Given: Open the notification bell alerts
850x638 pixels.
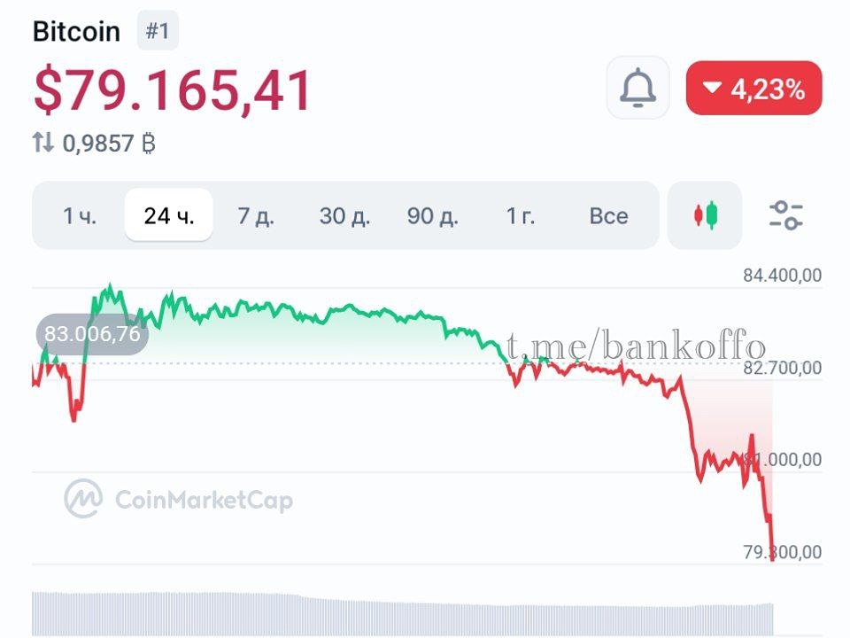Looking at the screenshot, I should [637, 87].
